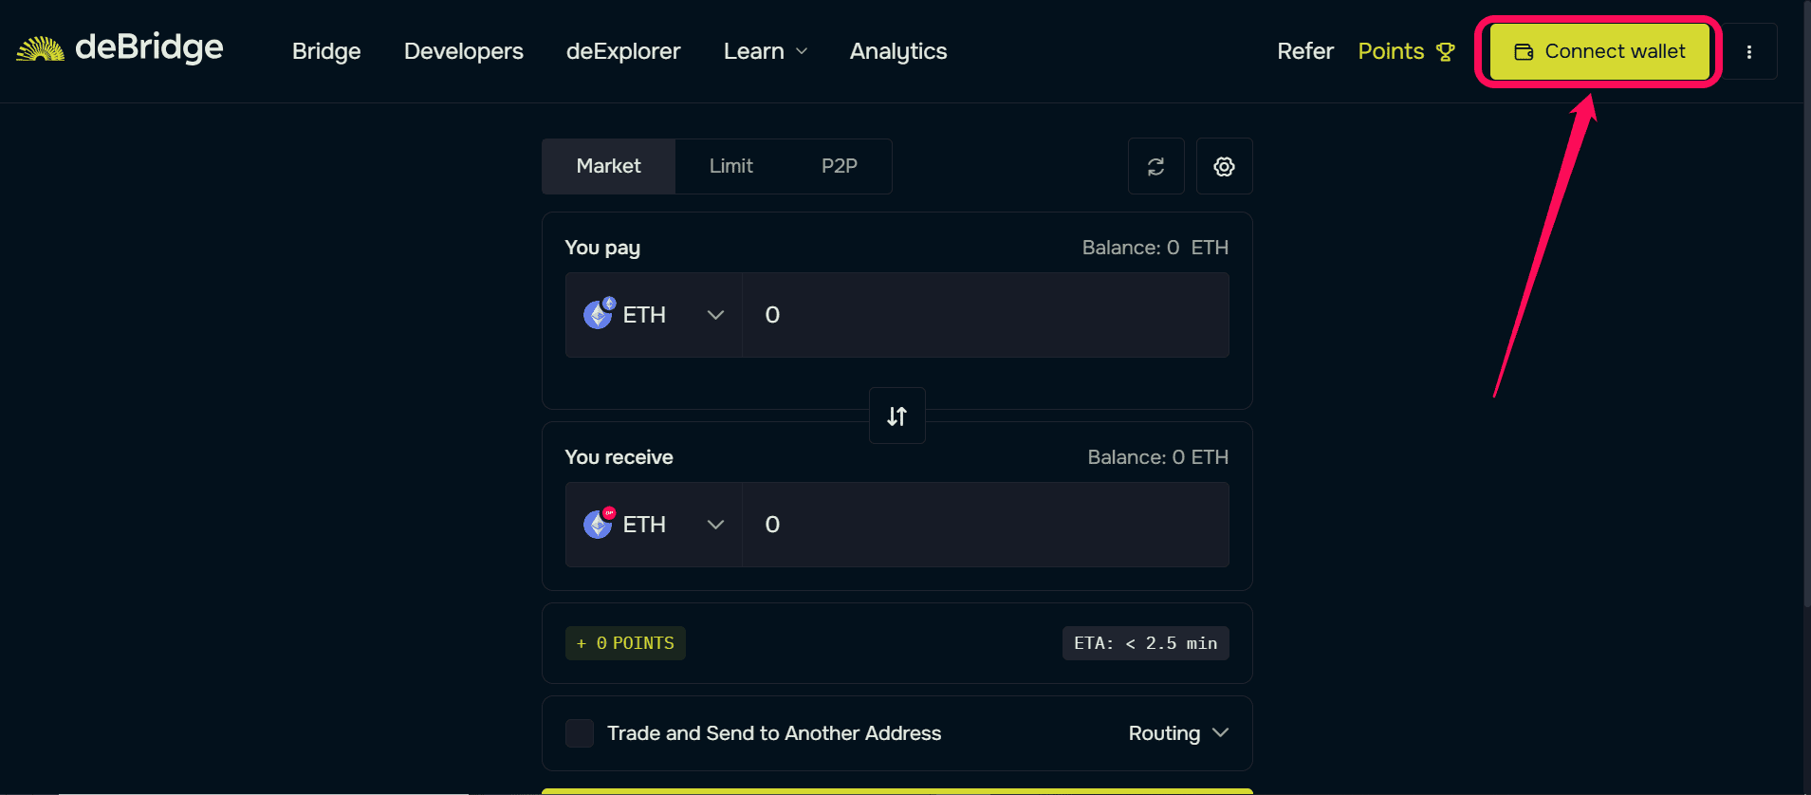Click the Connect wallet button
The image size is (1811, 795).
tap(1599, 51)
